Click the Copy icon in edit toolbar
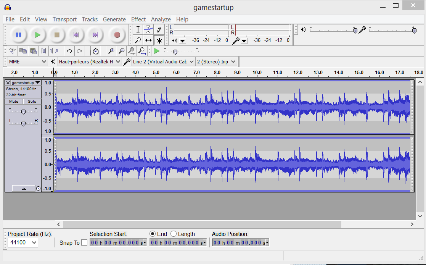 click(23, 51)
